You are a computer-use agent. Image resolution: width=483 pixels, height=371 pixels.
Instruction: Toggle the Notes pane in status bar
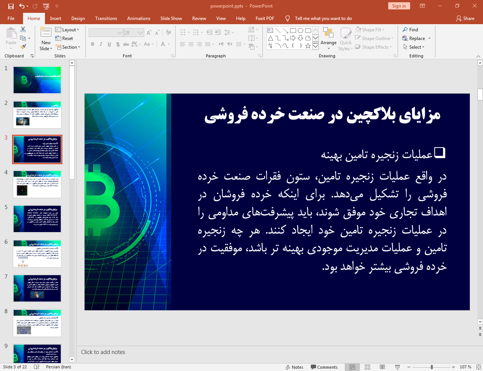point(295,367)
